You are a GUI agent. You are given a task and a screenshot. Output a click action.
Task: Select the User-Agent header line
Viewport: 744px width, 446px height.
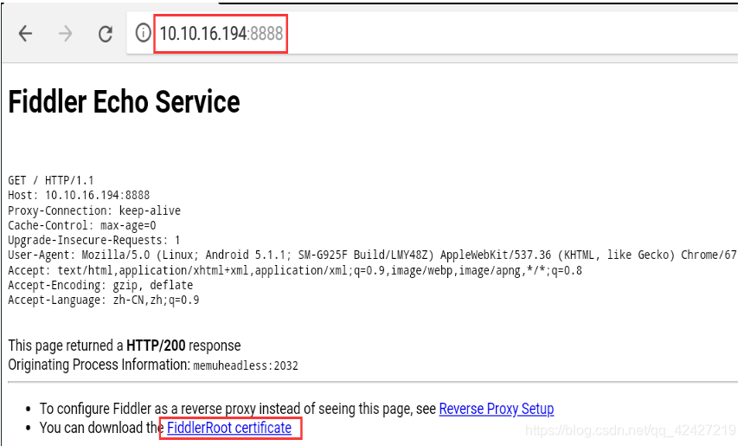pos(373,255)
